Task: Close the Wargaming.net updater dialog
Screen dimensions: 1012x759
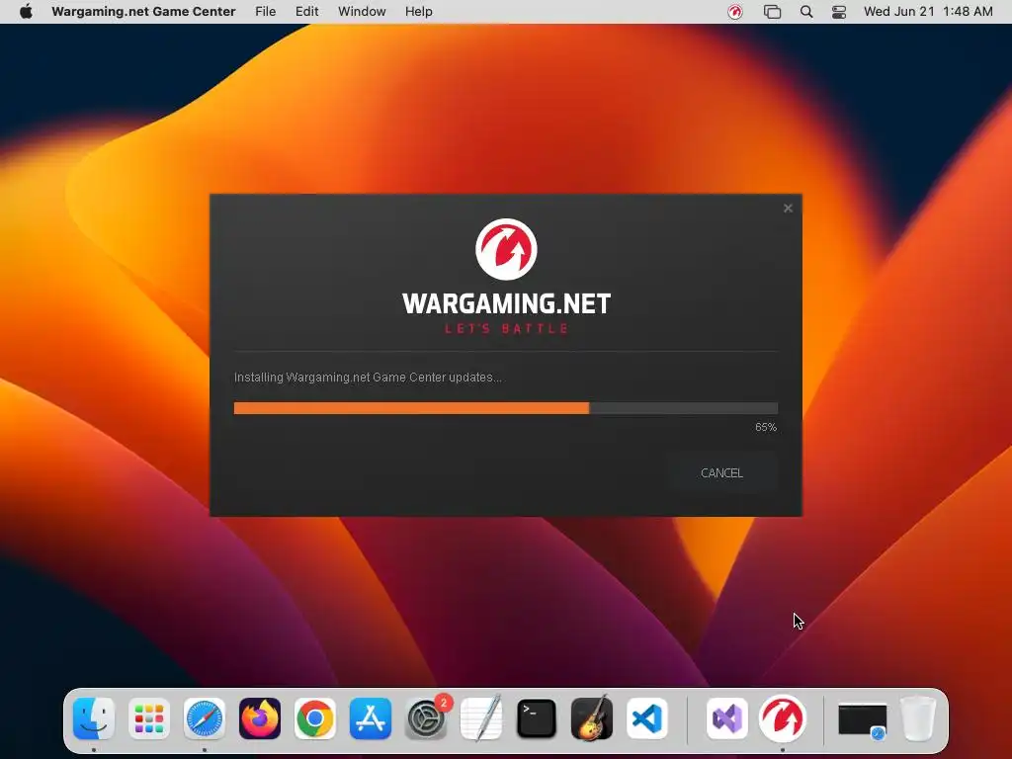Action: pyautogui.click(x=788, y=209)
